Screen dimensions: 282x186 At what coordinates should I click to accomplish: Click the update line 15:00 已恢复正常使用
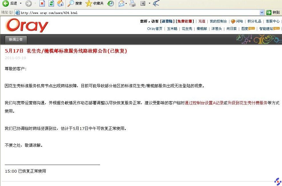(25, 171)
